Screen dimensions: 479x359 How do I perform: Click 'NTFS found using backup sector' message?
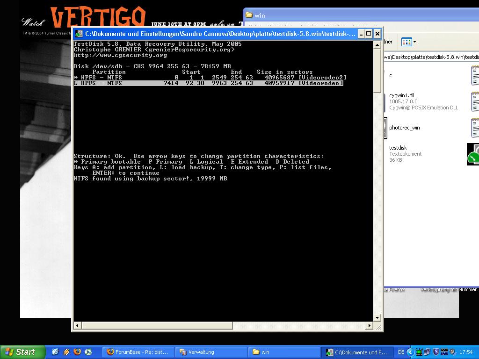[x=150, y=179]
